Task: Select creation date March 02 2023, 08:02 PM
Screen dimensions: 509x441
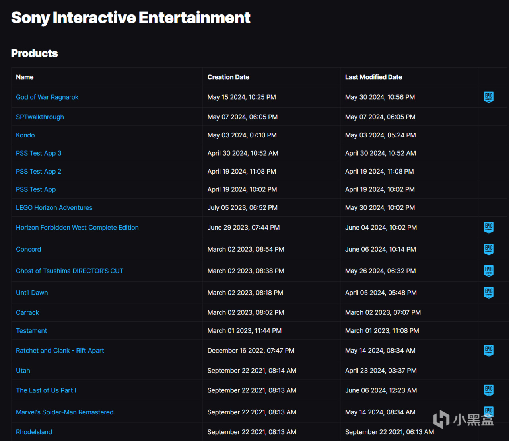Action: [x=246, y=313]
